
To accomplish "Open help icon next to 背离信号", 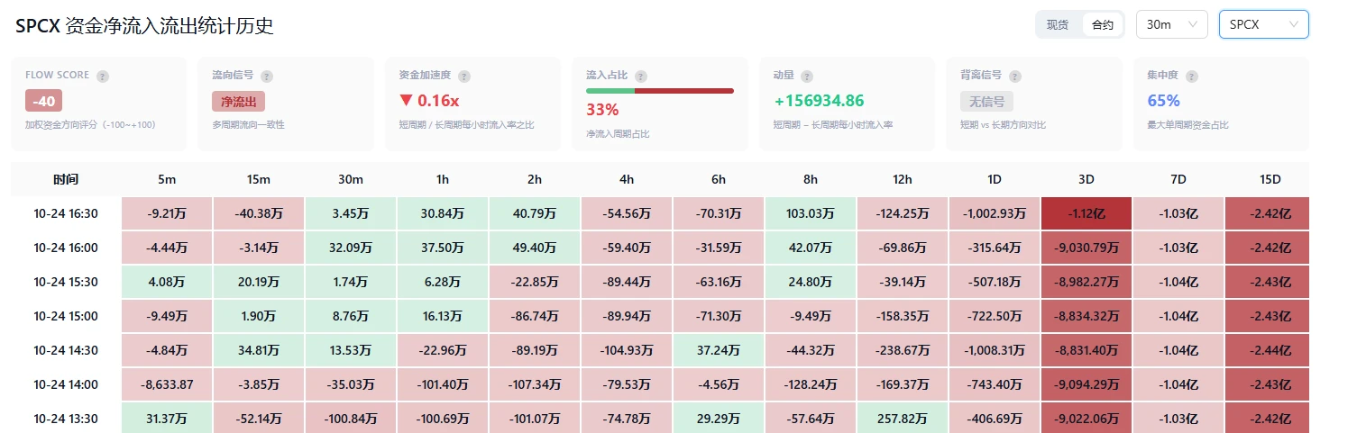I will [x=1015, y=77].
